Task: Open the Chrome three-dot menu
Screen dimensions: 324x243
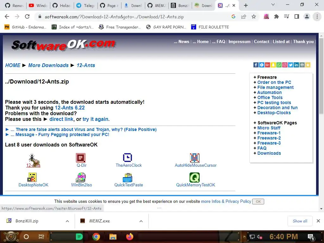Action: pos(317,16)
